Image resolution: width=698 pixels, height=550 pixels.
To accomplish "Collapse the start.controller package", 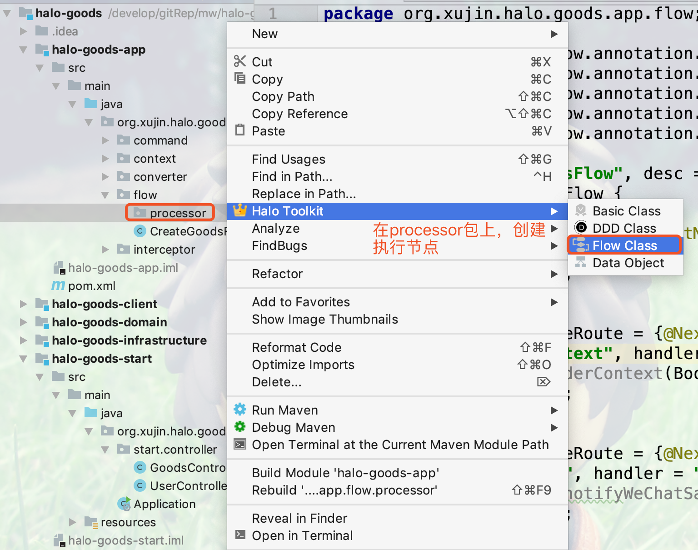I will [105, 450].
